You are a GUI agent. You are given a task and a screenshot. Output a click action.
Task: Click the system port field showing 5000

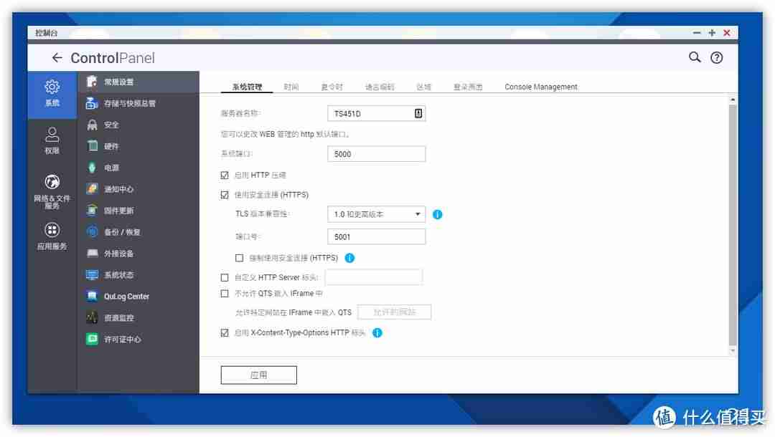[x=376, y=154]
